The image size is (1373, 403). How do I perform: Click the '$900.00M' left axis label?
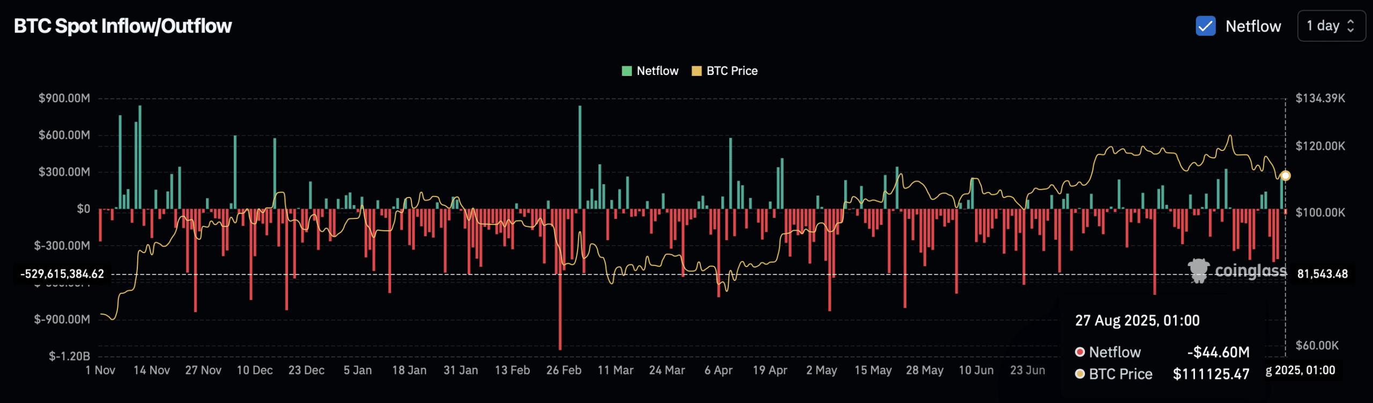pyautogui.click(x=64, y=98)
